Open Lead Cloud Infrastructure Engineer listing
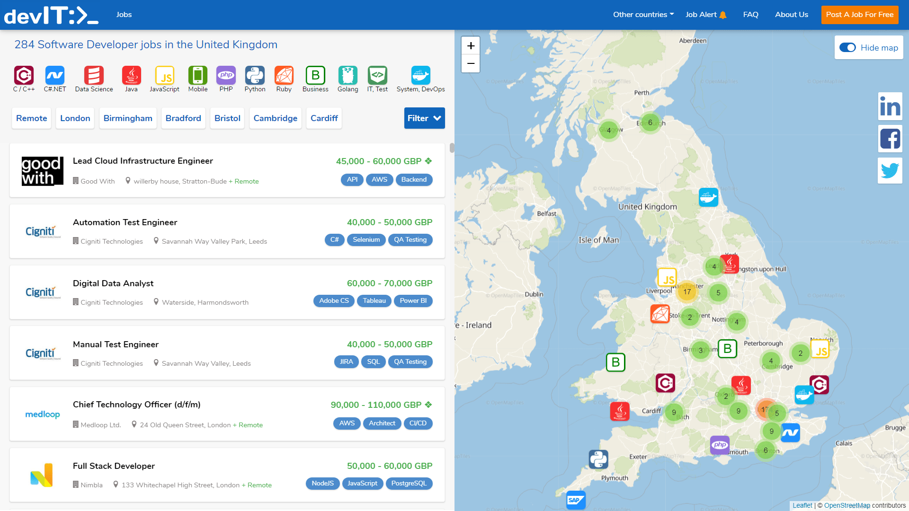The image size is (909, 511). tap(143, 161)
